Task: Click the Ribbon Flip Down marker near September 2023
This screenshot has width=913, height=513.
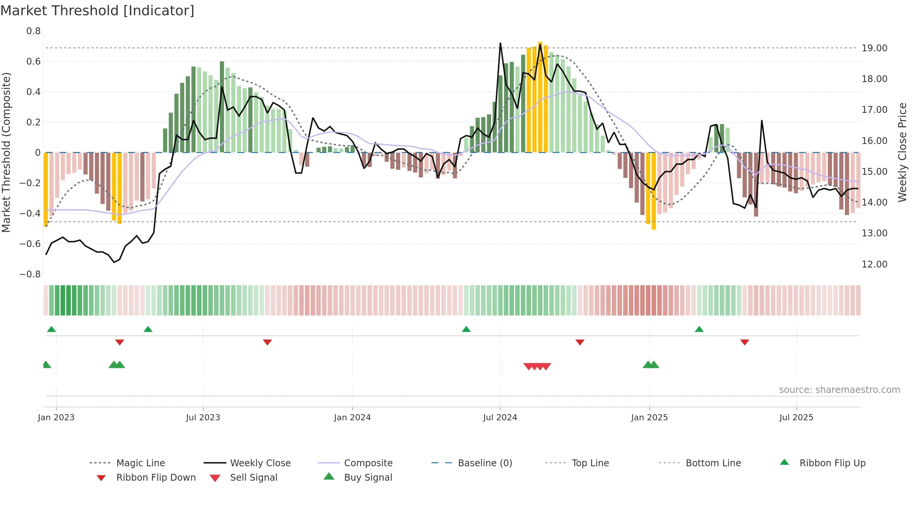Action: 267,342
